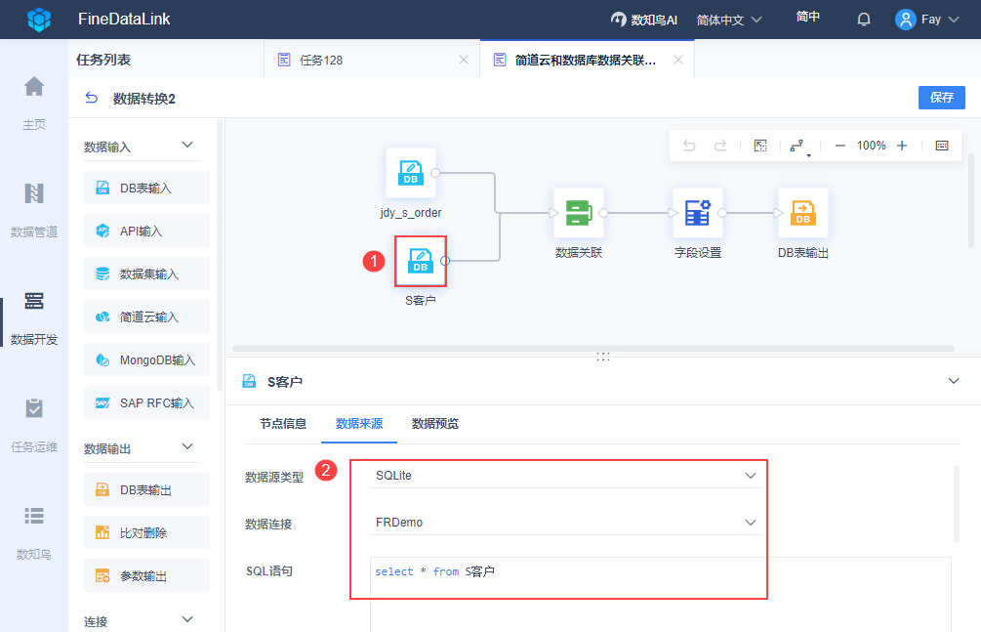Collapse the 数据输出 section
The width and height of the screenshot is (981, 632).
coord(187,447)
